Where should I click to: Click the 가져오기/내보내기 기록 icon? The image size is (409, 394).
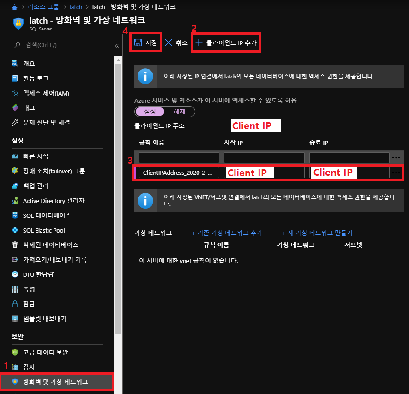click(x=15, y=259)
